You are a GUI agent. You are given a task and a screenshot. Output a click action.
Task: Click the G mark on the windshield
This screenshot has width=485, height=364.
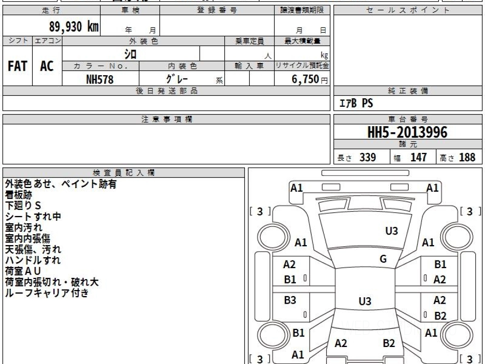383,259
